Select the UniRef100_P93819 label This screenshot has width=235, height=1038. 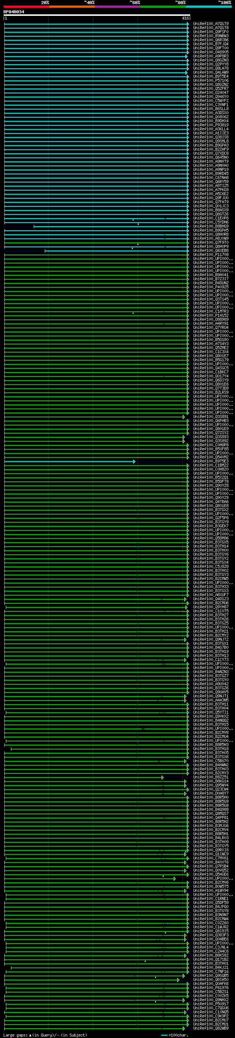(211, 125)
